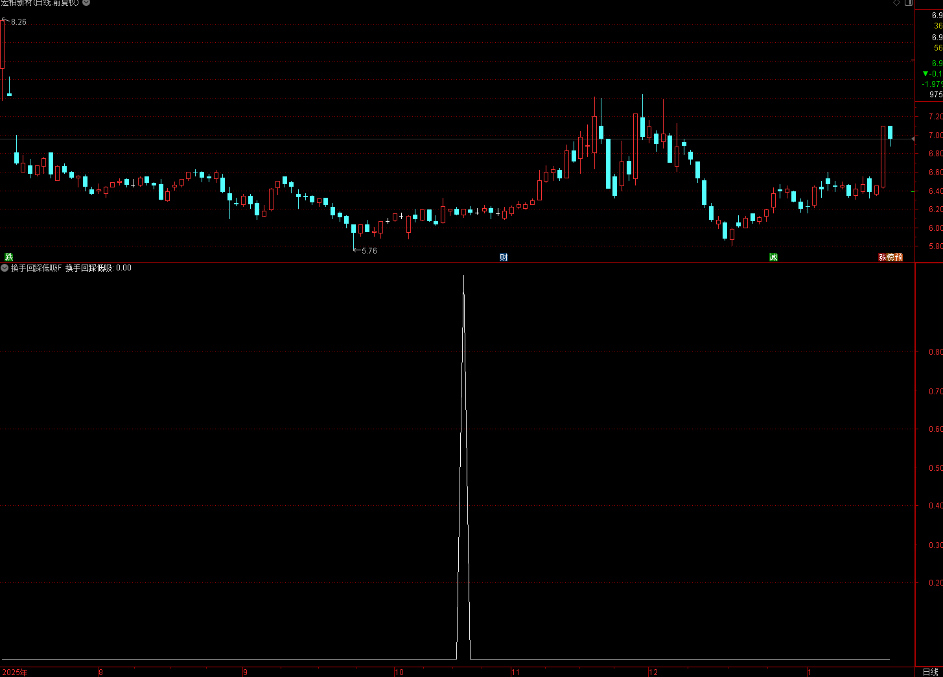The image size is (943, 677).
Task: Click the current price arrow on price axis
Action: (913, 139)
